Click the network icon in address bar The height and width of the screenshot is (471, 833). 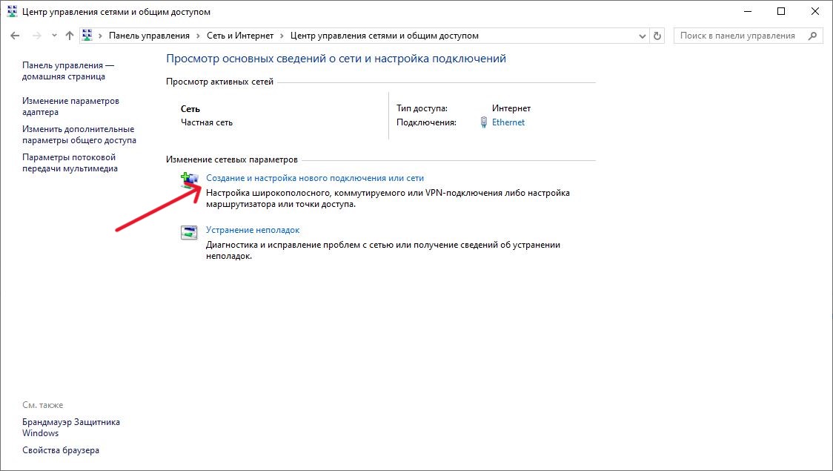[87, 36]
